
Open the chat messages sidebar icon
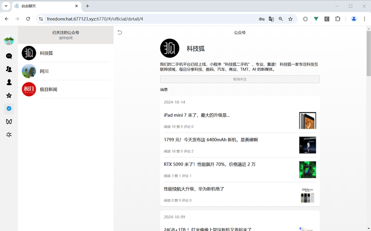click(x=9, y=56)
